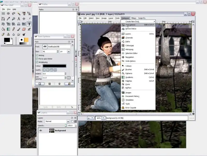Open the zoom percentage dropdown
Screen dimensions: 207x156
(x=103, y=118)
